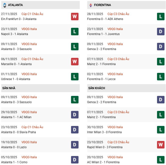Click the W badge for Ein.Frankfurt 0 - 3 Atalanta
Screen dimensions: 166x165
pyautogui.click(x=75, y=17)
